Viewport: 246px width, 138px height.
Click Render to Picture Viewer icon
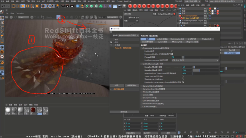click(x=67, y=6)
